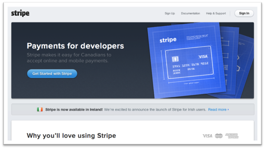Click the grey VISA logo beside the heading

point(207,136)
